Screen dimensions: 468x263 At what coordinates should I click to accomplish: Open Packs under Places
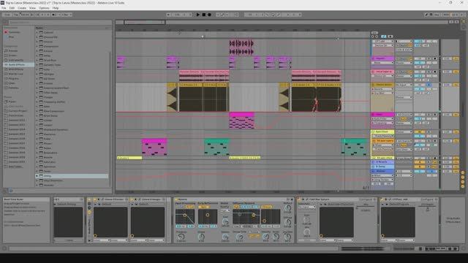click(12, 102)
